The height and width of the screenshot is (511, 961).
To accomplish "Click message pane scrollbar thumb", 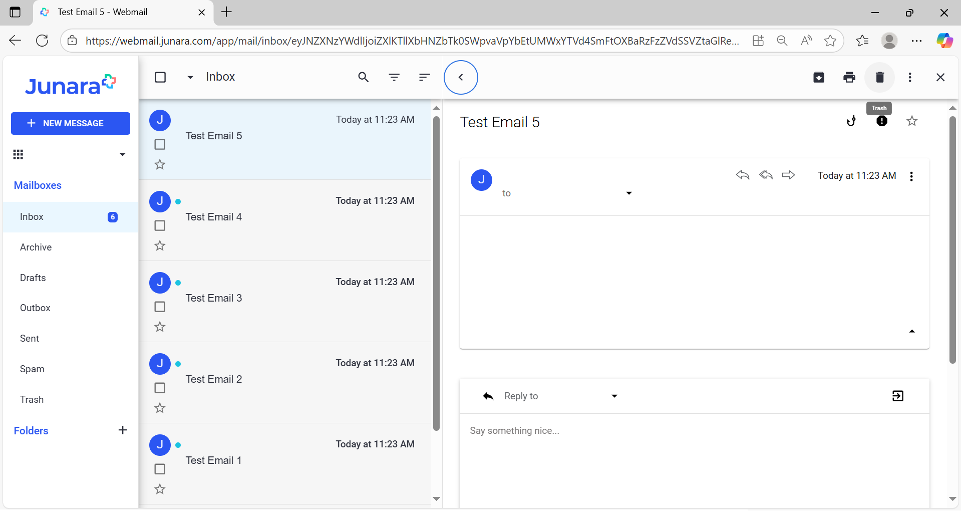I will pos(952,239).
